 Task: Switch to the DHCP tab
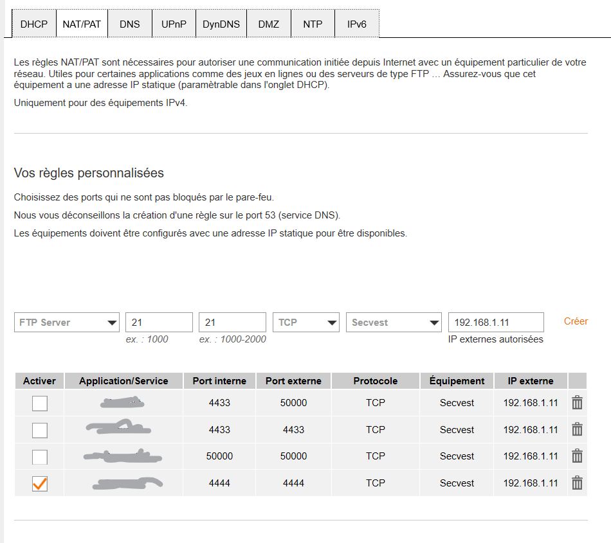(34, 24)
